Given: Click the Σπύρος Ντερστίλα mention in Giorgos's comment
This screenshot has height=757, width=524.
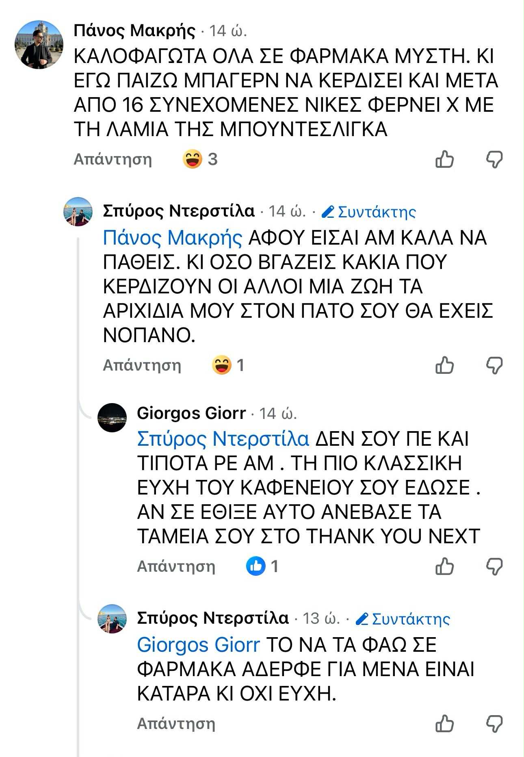Looking at the screenshot, I should 223,438.
